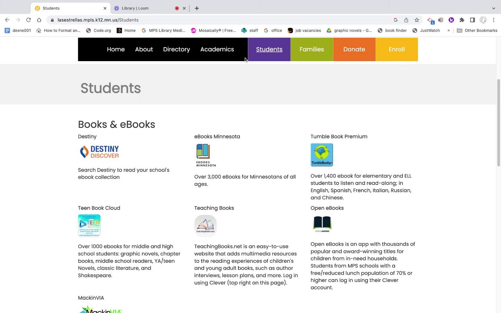Screen dimensions: 501x313
Task: Open the Open eBooks logo
Action: pos(322,224)
